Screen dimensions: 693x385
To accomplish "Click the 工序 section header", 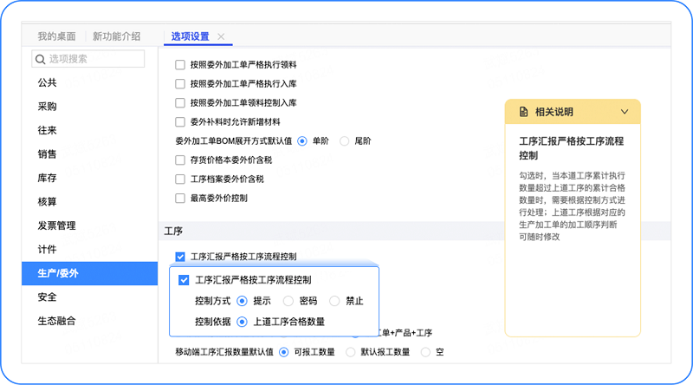I will (x=173, y=232).
